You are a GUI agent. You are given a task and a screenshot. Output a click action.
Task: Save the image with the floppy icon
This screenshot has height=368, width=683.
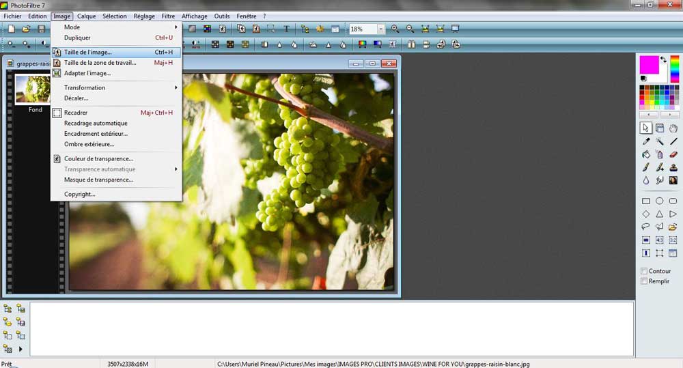41,29
